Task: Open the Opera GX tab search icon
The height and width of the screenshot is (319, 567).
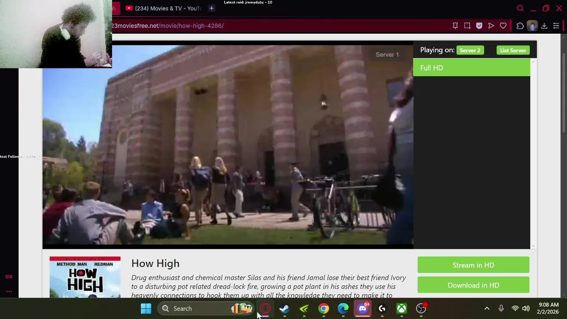Action: (x=520, y=8)
